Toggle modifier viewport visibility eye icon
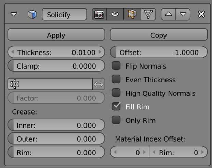This screenshot has height=168, width=212. (x=115, y=15)
